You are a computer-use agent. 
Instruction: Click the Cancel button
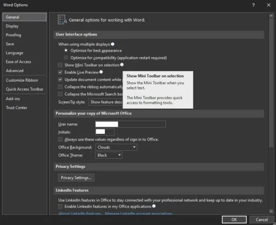[x=262, y=219]
